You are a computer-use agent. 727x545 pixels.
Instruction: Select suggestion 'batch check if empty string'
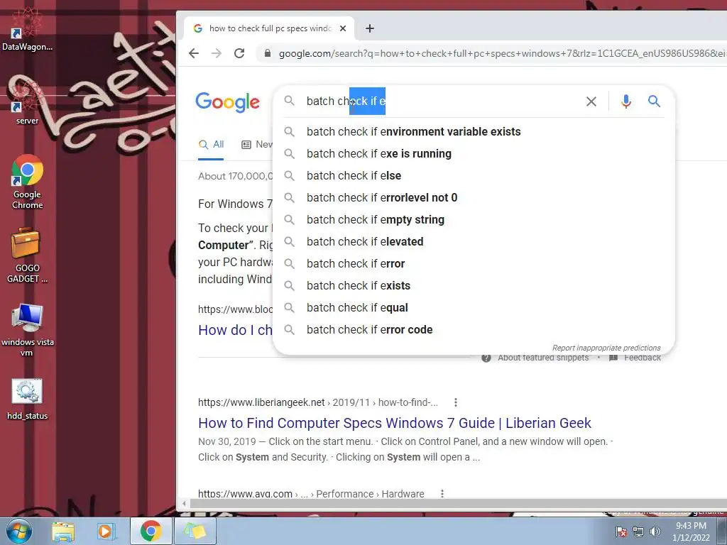point(474,220)
